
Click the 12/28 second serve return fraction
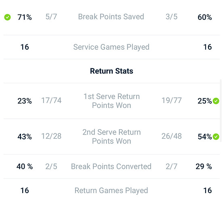coord(51,136)
